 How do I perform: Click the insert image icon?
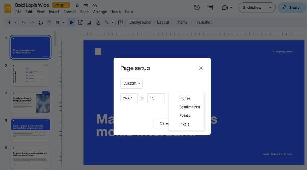(89, 22)
